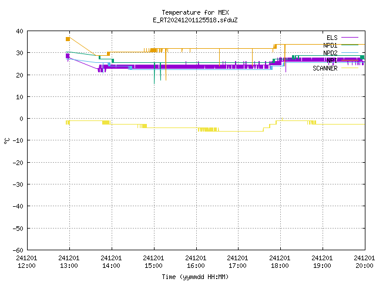Click the NPD1 legend label

[x=330, y=45]
